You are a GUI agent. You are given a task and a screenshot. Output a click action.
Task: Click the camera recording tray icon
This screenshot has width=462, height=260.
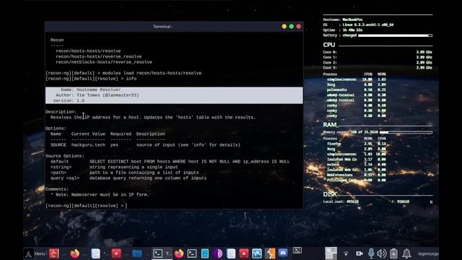pos(359,253)
